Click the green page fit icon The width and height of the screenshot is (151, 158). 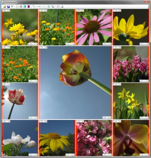pyautogui.click(x=48, y=6)
